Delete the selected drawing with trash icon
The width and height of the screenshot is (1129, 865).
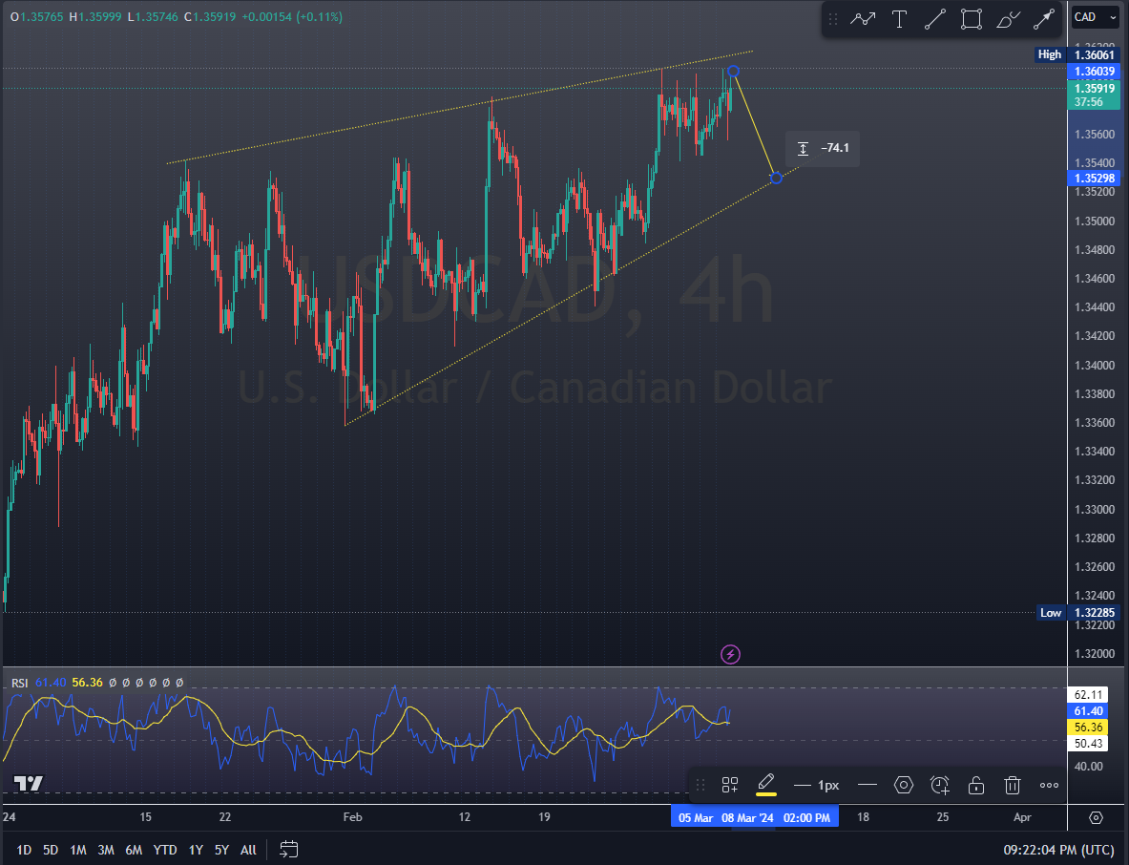coord(1013,785)
